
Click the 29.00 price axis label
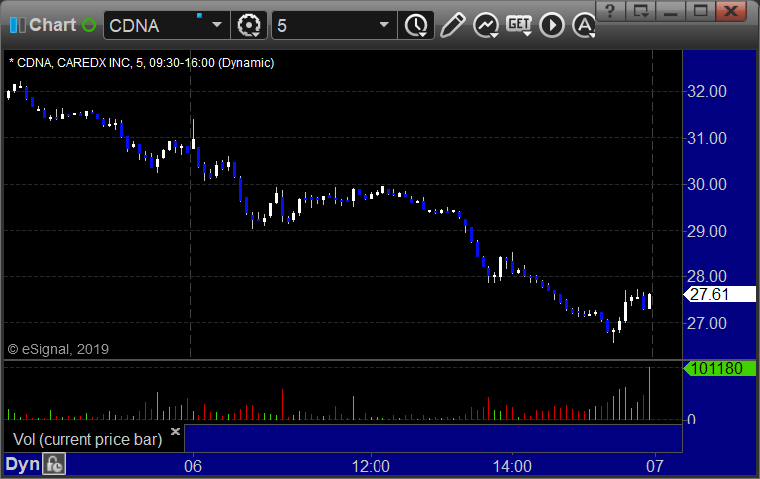707,231
